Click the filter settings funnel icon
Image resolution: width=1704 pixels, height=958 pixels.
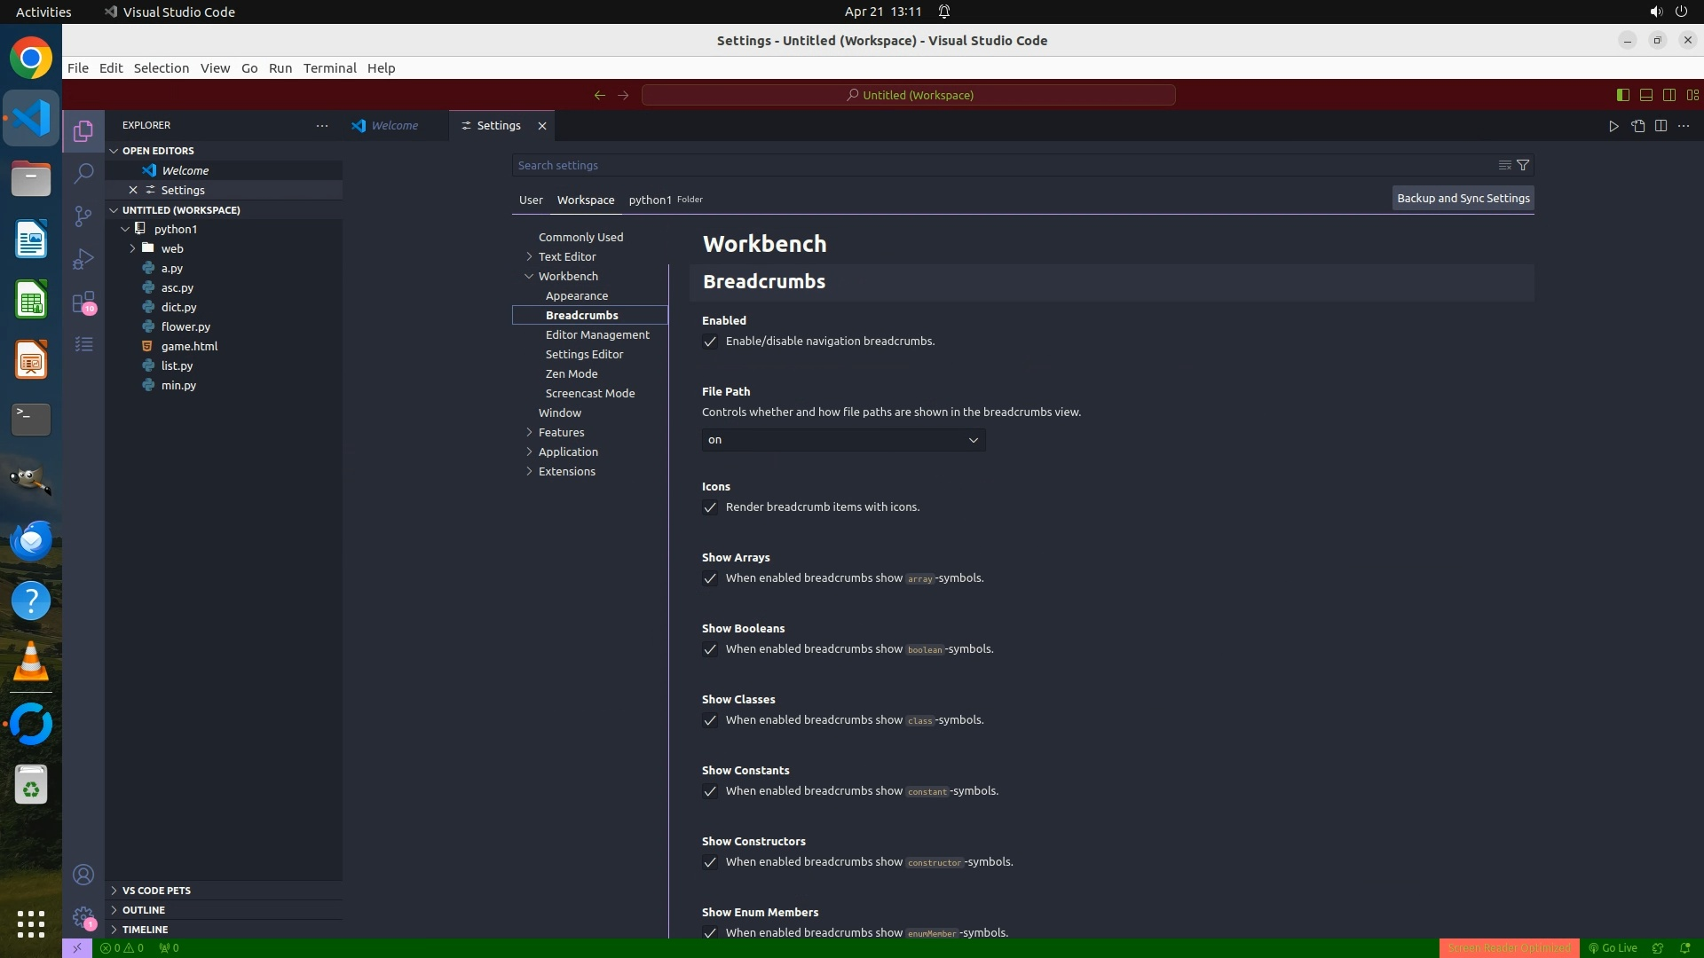point(1523,165)
